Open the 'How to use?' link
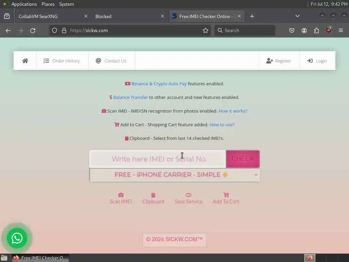Screen dimensions: 349x262 click(222, 125)
